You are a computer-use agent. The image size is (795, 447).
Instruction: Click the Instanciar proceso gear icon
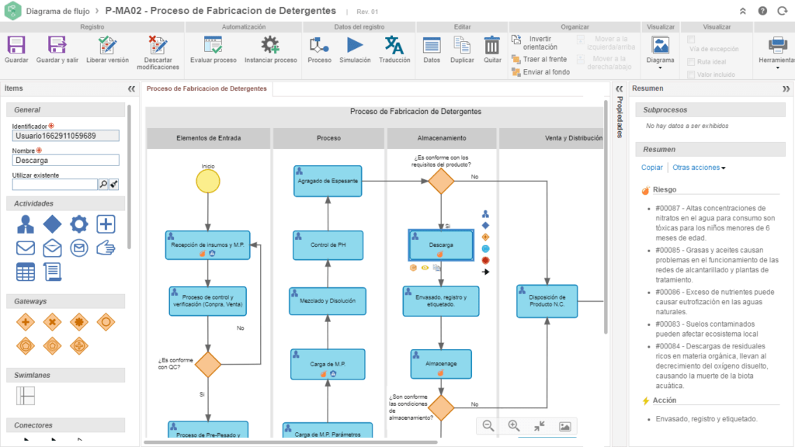click(270, 45)
